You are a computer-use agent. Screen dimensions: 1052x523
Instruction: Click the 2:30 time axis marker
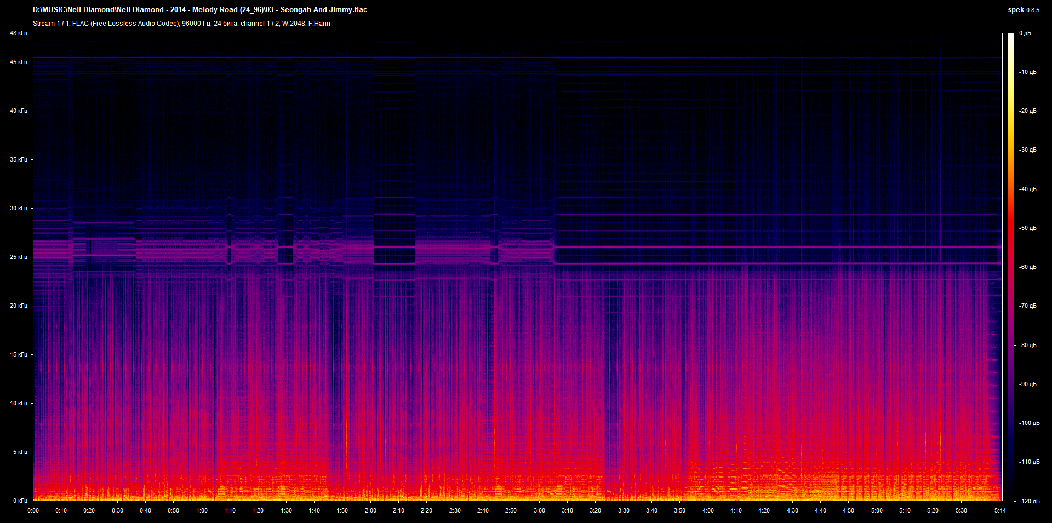click(455, 510)
